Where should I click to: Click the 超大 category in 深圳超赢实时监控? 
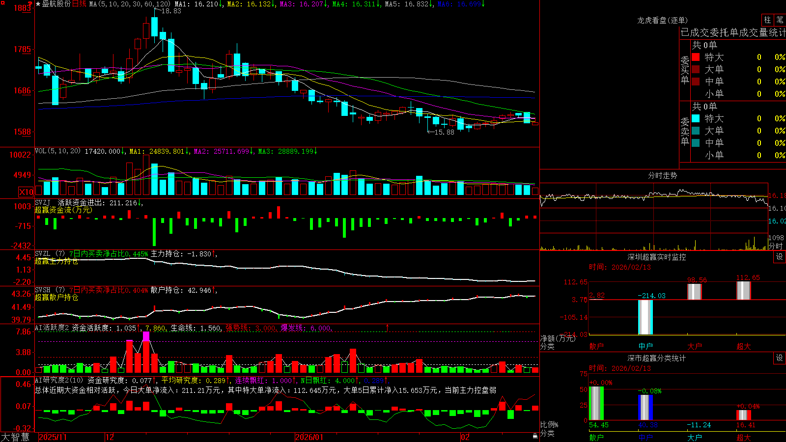coord(743,346)
